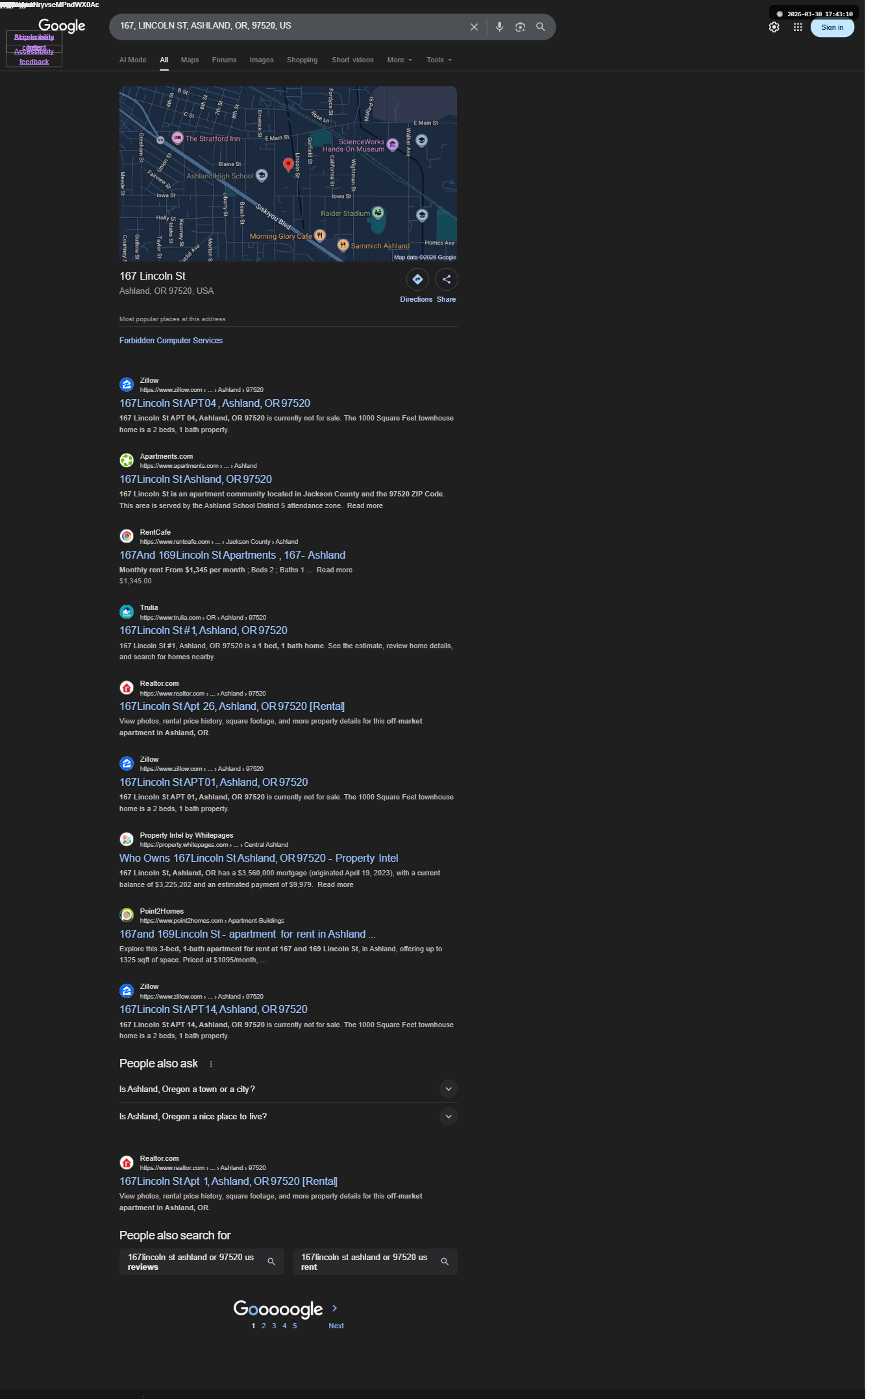
Task: Click the Sign in button
Action: click(832, 27)
